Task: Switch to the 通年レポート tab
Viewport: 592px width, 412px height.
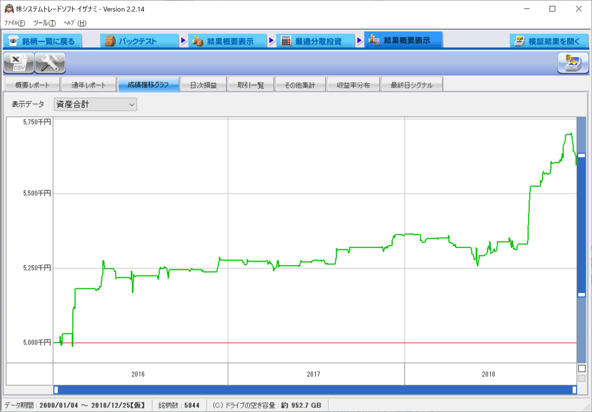Action: (x=89, y=85)
